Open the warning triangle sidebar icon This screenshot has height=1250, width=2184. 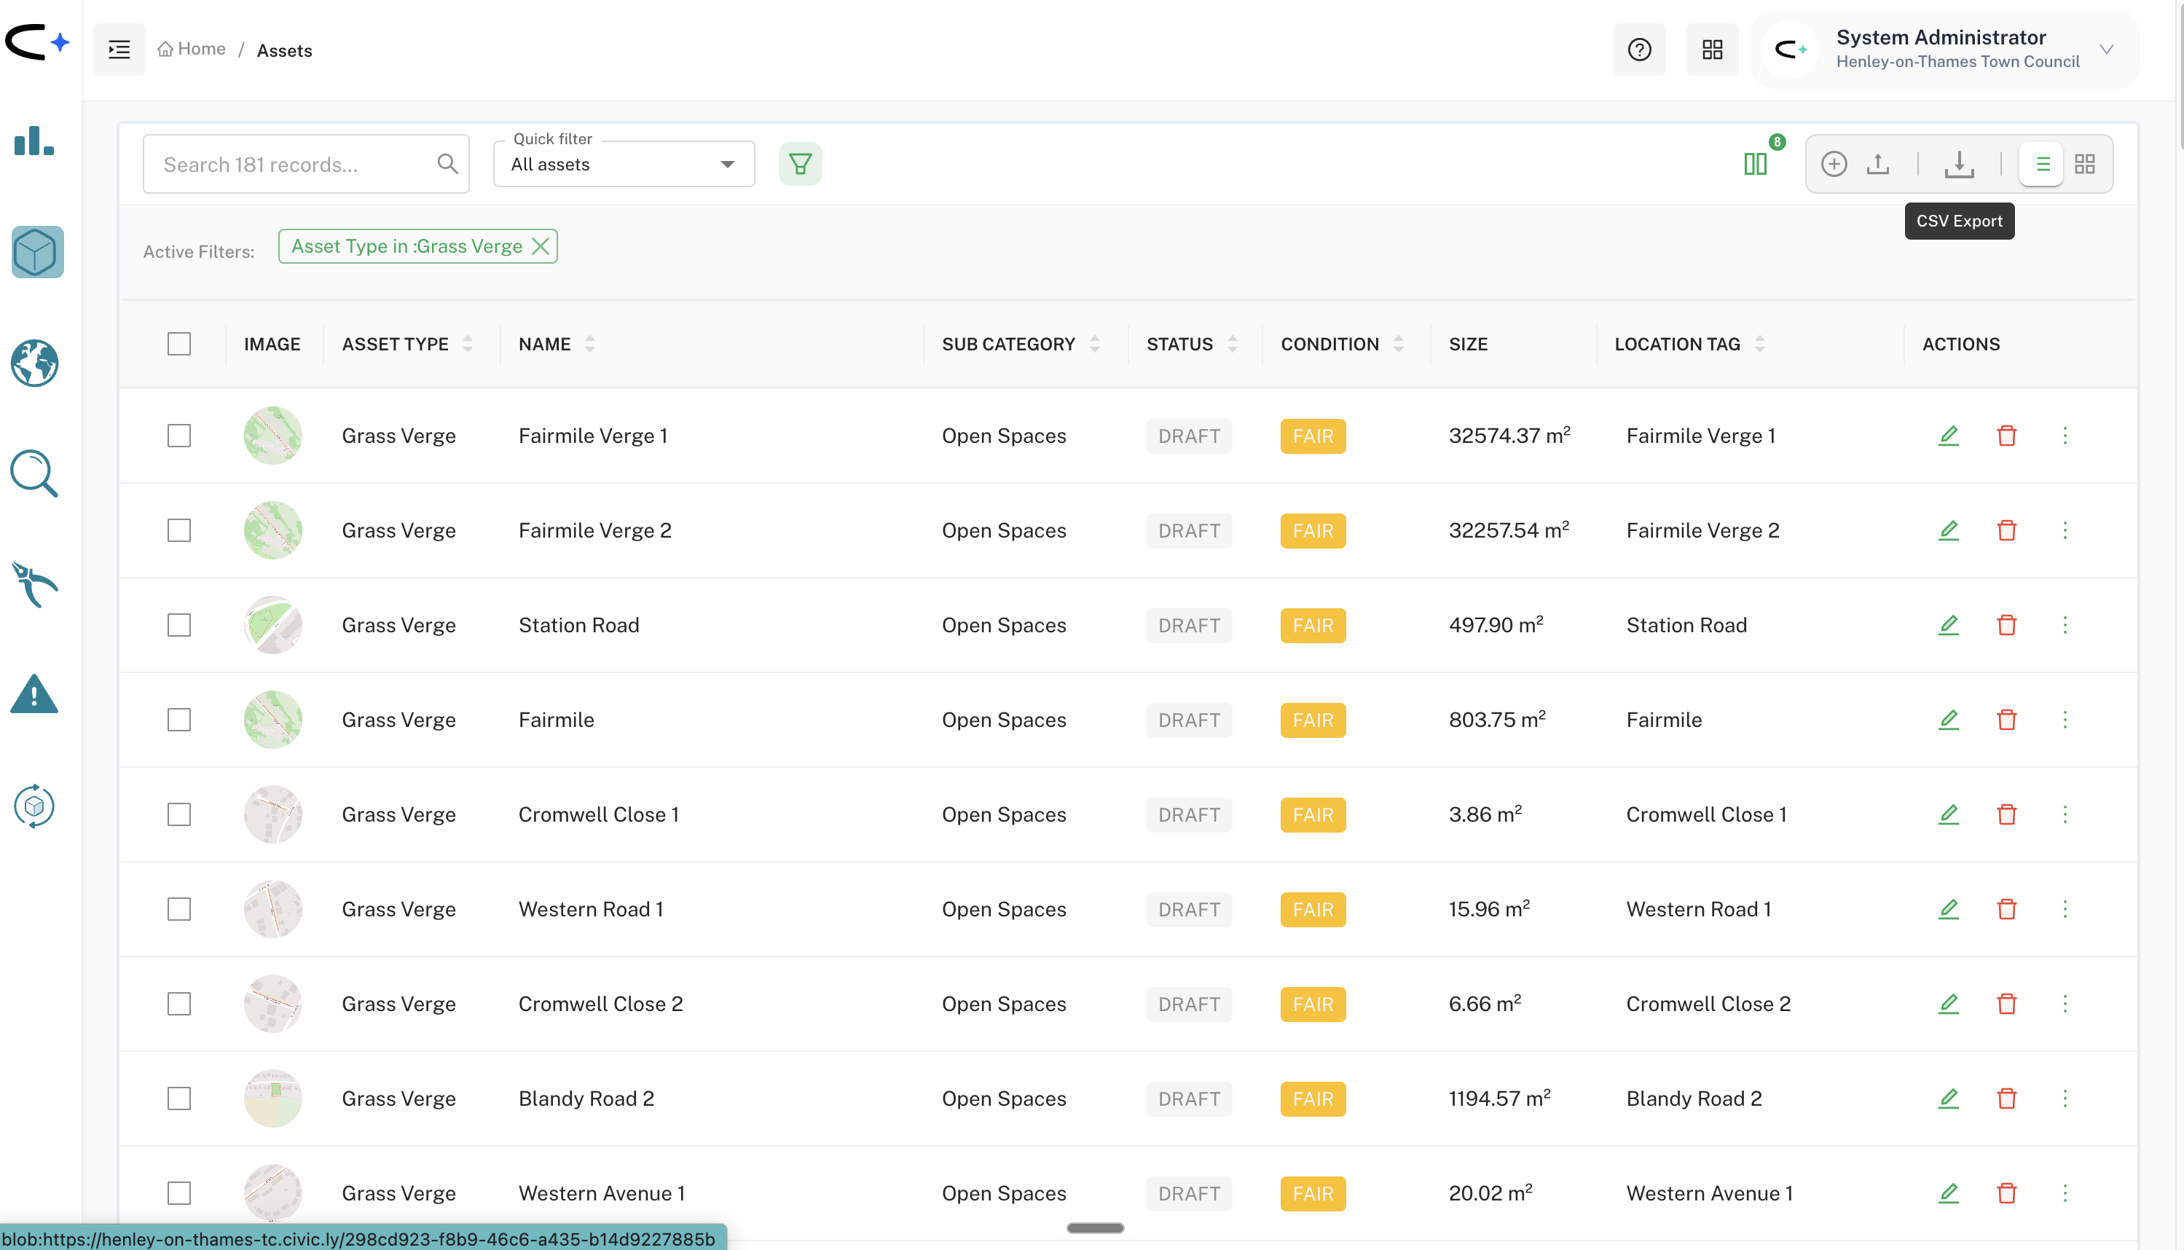tap(34, 694)
